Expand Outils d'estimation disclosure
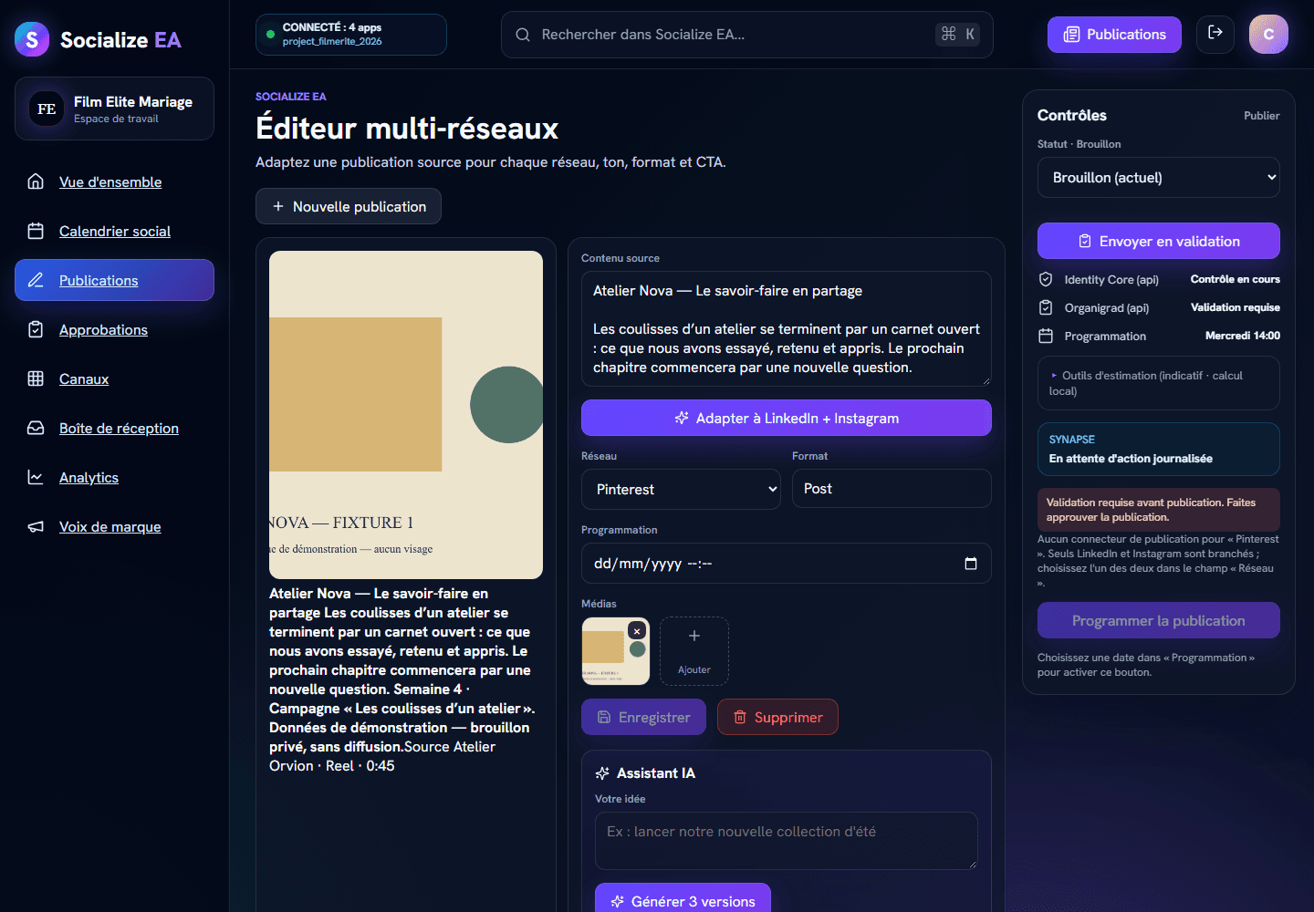The height and width of the screenshot is (912, 1314). pos(1159,383)
